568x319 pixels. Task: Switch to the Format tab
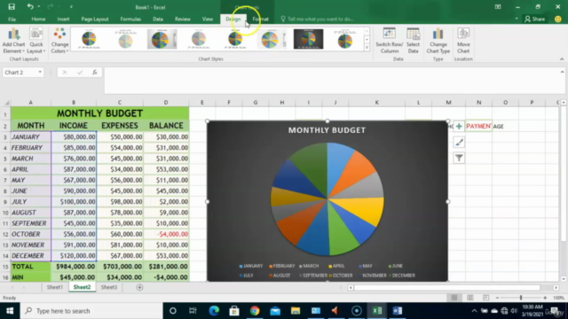coord(260,19)
